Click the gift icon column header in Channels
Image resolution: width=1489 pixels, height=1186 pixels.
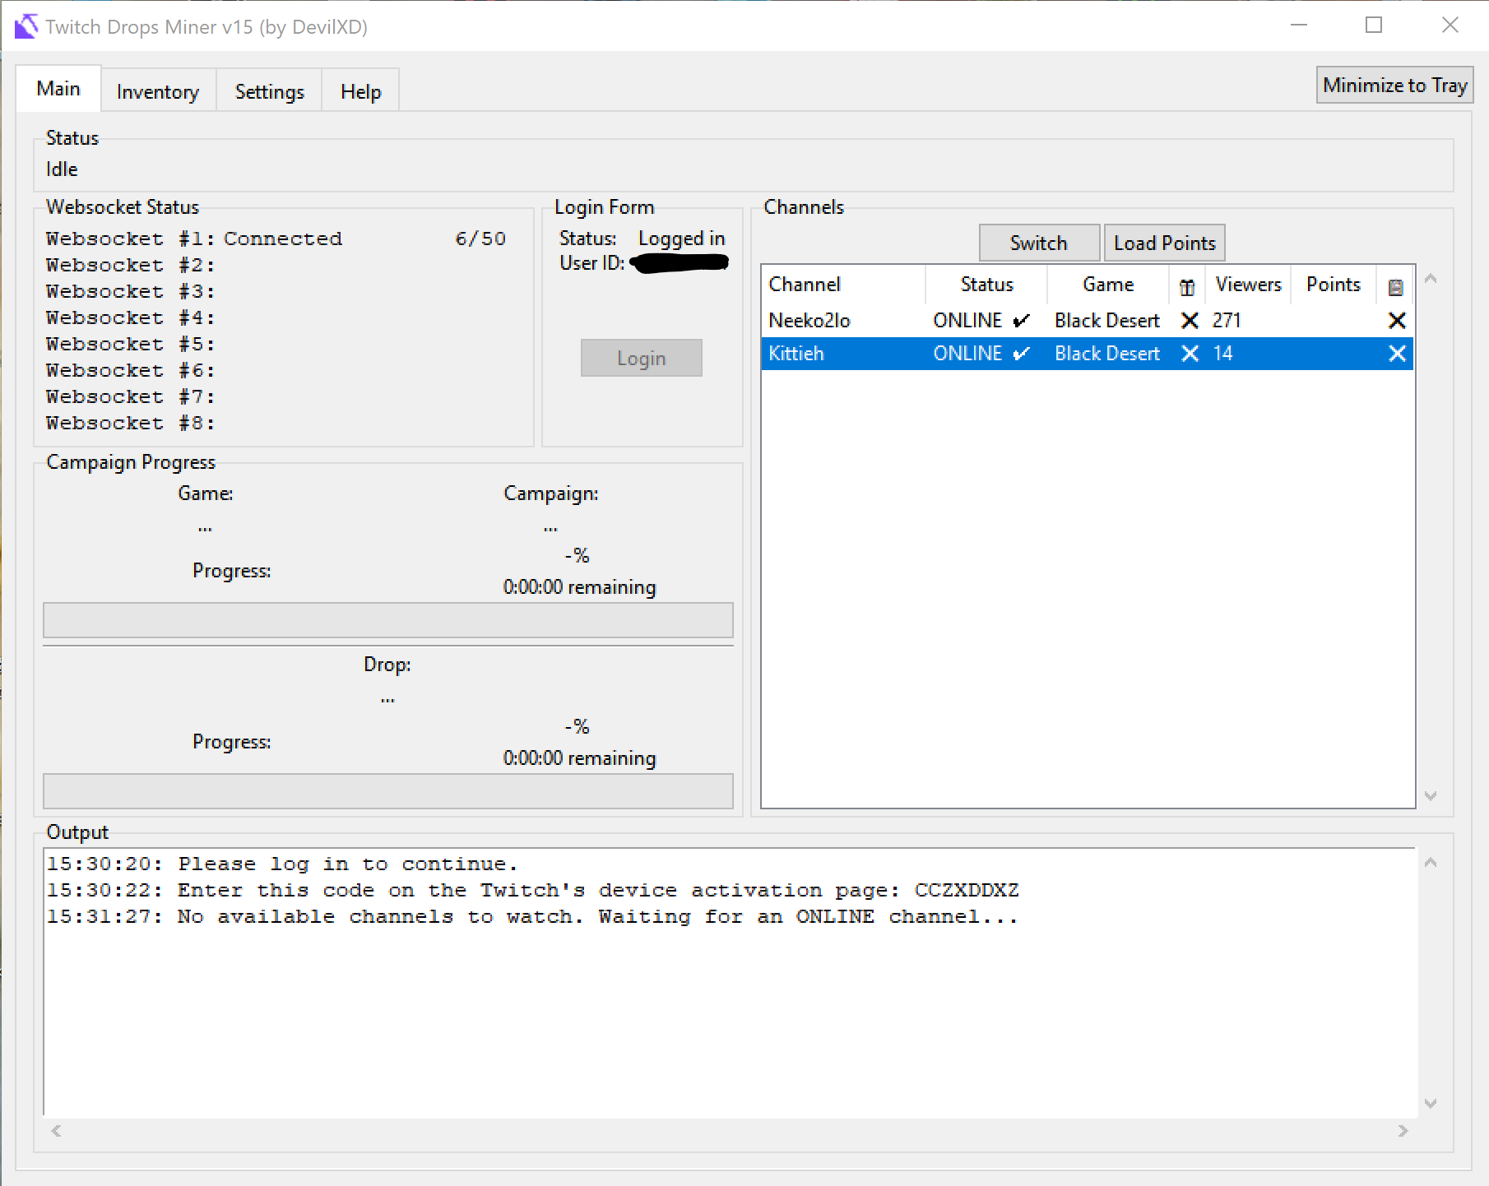(x=1187, y=285)
